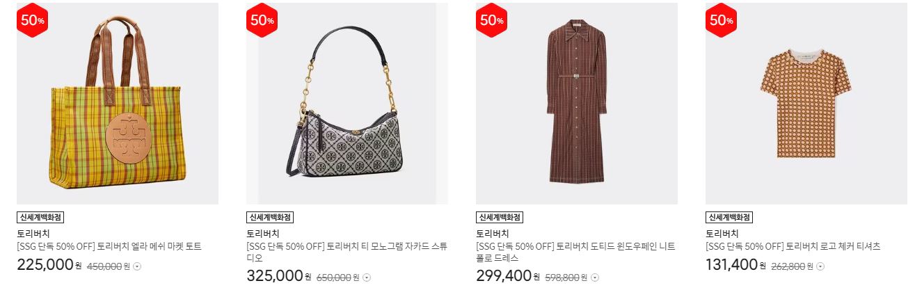Open the 도티드 윈도우페인 니트 폴로 드레스 link
The image size is (915, 297).
click(575, 252)
